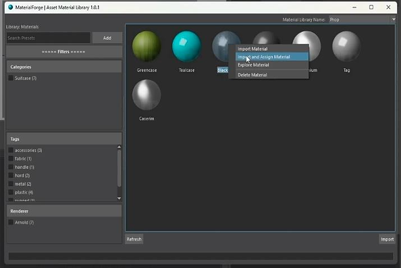This screenshot has width=401, height=268.
Task: Click the Refresh button
Action: 134,239
